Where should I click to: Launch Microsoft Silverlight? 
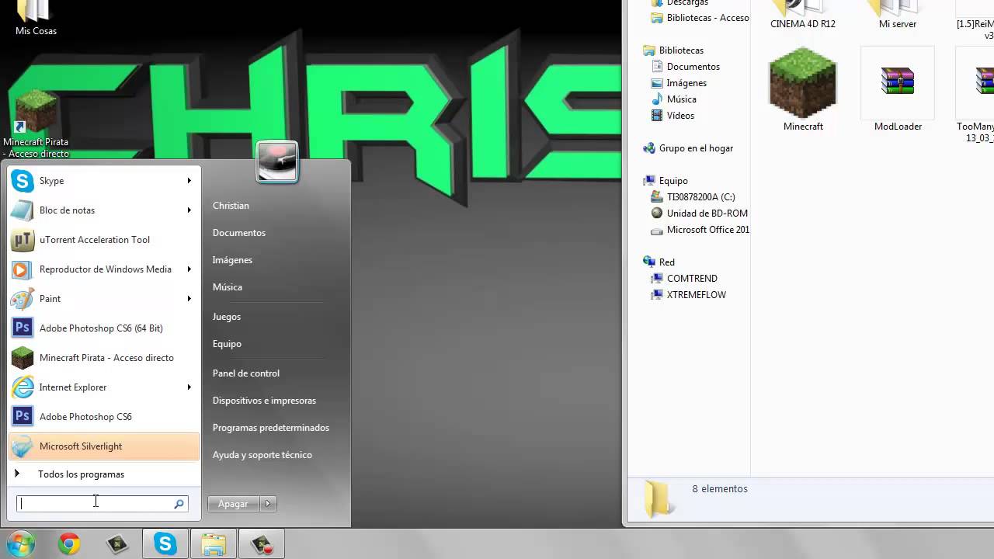104,446
